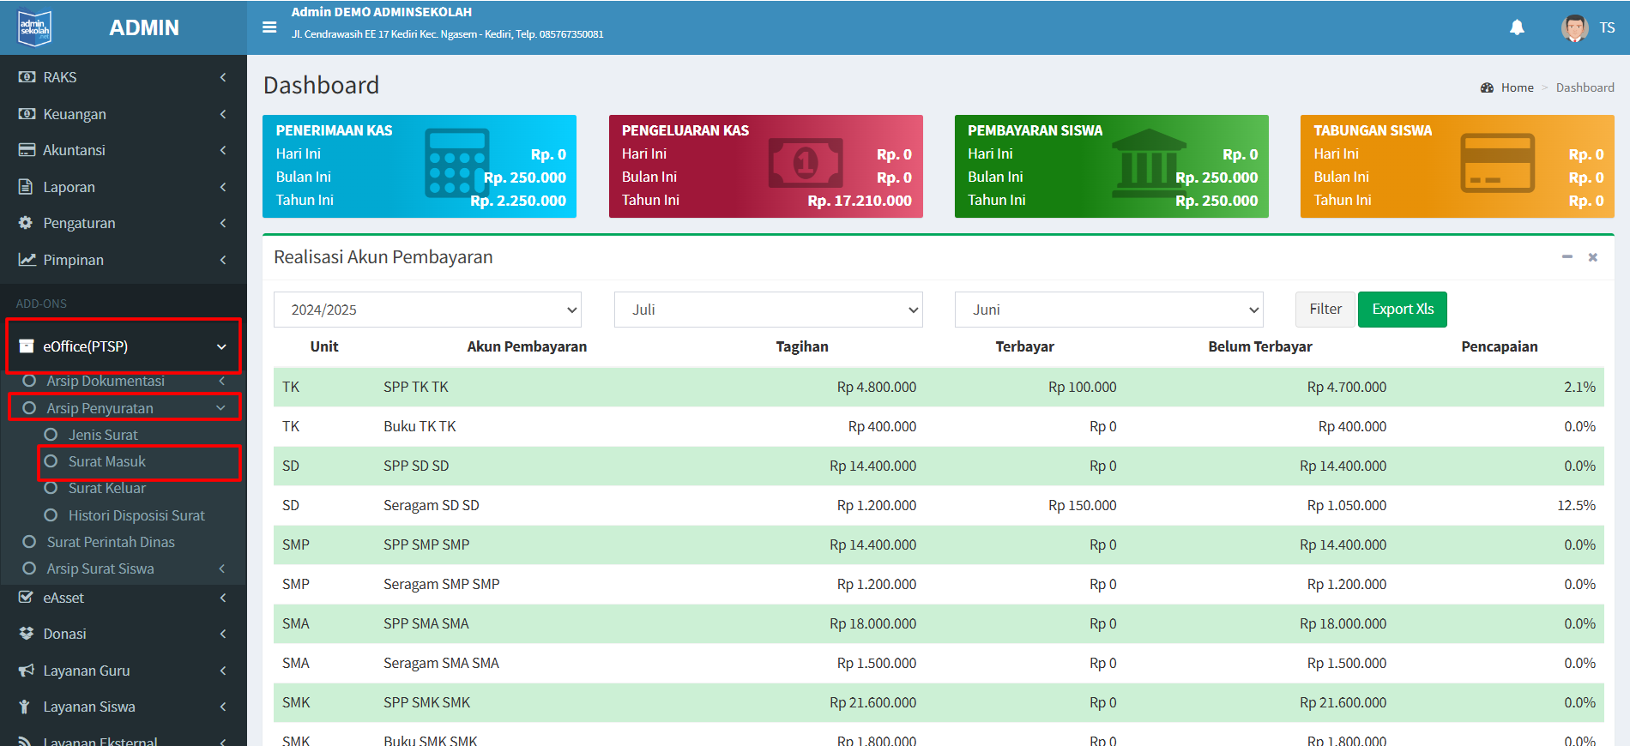Open the 2024/2025 school year dropdown
Screen dimensions: 1630x746
click(x=427, y=310)
